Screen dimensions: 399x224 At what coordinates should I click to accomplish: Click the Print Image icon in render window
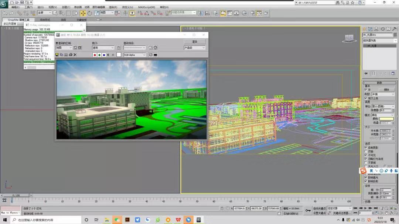click(70, 55)
